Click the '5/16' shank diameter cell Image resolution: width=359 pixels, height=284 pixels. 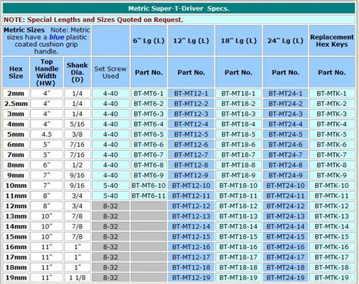77,124
